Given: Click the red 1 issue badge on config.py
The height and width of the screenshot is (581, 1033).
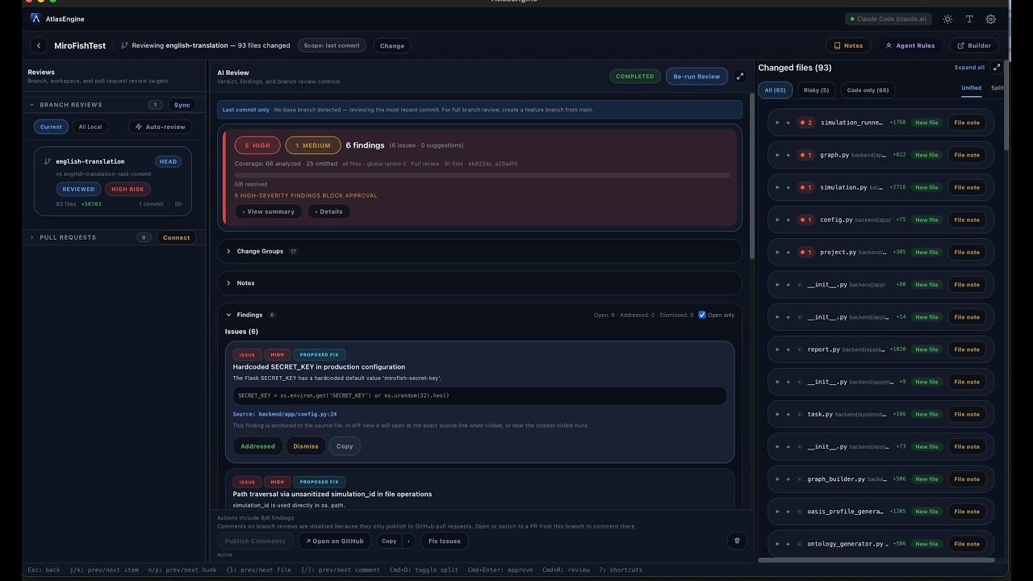Looking at the screenshot, I should pos(806,219).
